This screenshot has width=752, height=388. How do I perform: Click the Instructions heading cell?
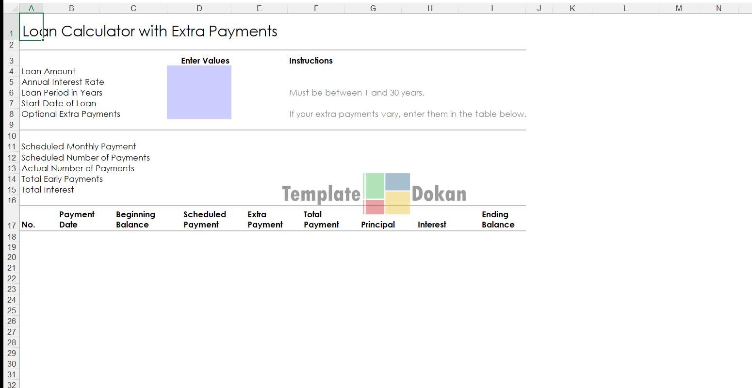click(311, 61)
